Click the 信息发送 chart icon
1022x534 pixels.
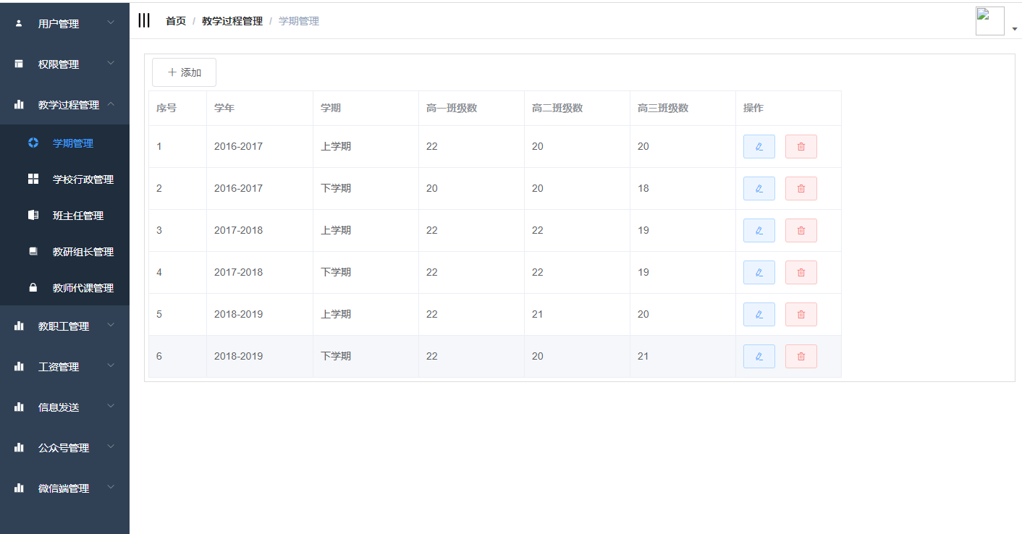click(19, 407)
